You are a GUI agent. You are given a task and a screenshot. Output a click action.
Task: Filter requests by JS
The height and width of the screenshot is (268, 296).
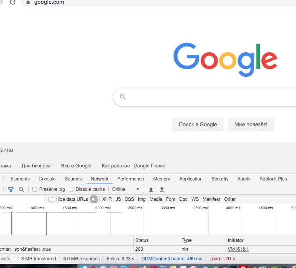[118, 199]
